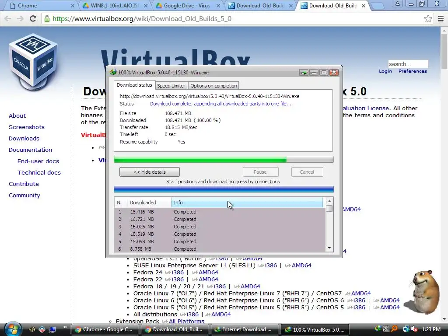
Task: Click the orange magnifier tray icon
Action: [x=394, y=329]
